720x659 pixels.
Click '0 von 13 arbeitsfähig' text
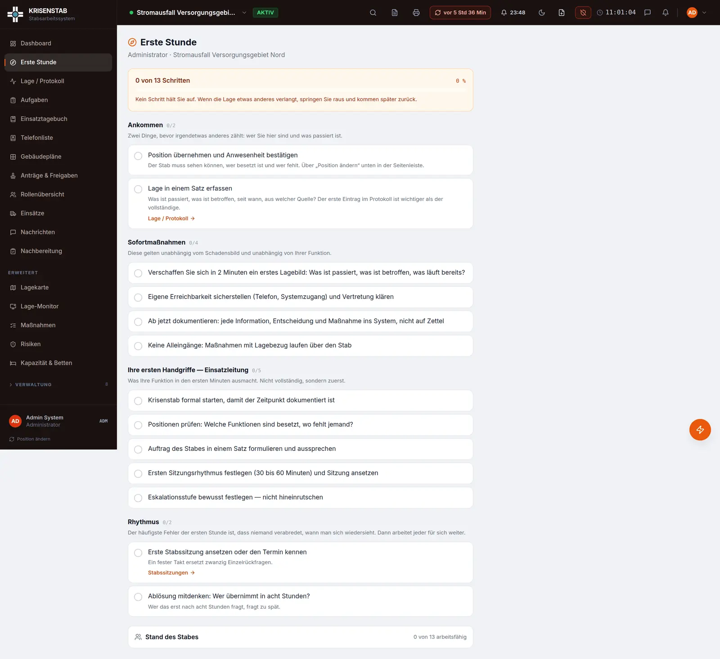tap(440, 637)
